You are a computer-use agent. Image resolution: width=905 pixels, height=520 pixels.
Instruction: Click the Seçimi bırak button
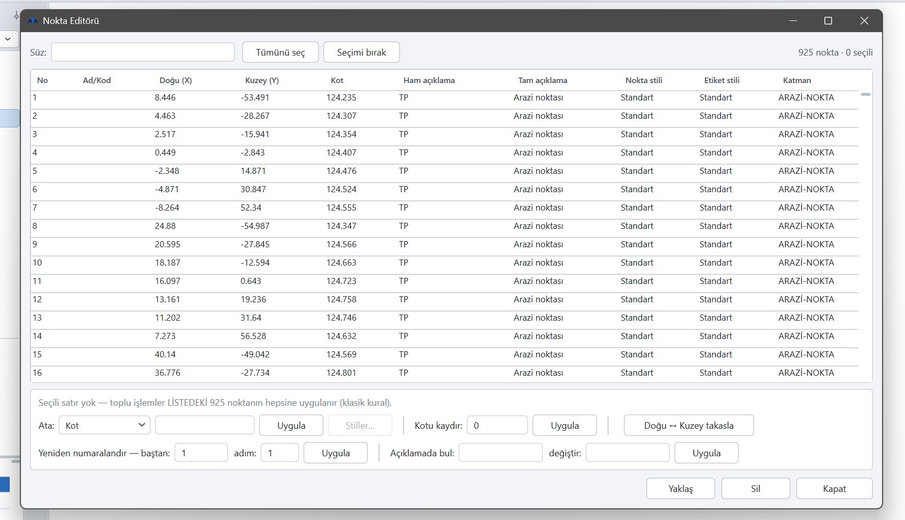(361, 52)
